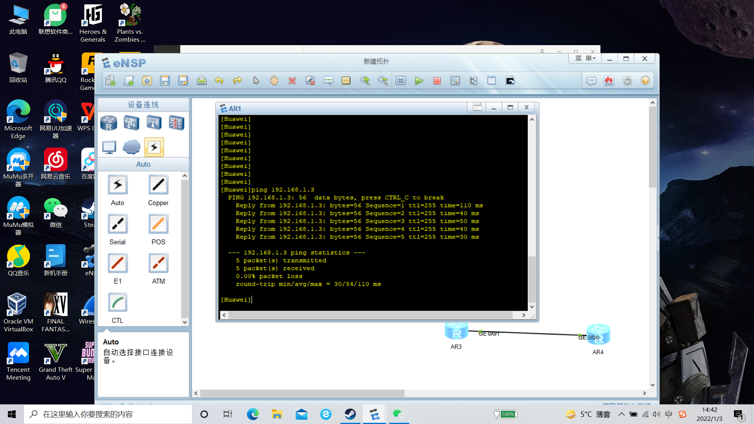Image resolution: width=754 pixels, height=424 pixels.
Task: Select the Router device category
Action: coord(109,123)
